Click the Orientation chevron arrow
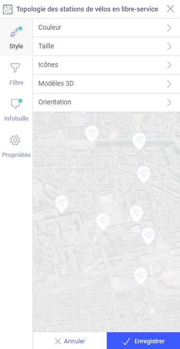 [x=169, y=102]
